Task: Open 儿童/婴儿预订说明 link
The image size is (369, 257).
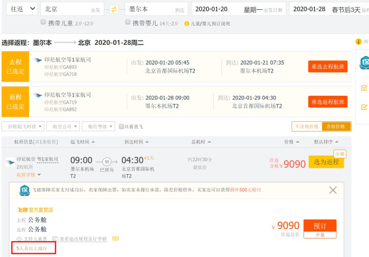Action: [210, 24]
